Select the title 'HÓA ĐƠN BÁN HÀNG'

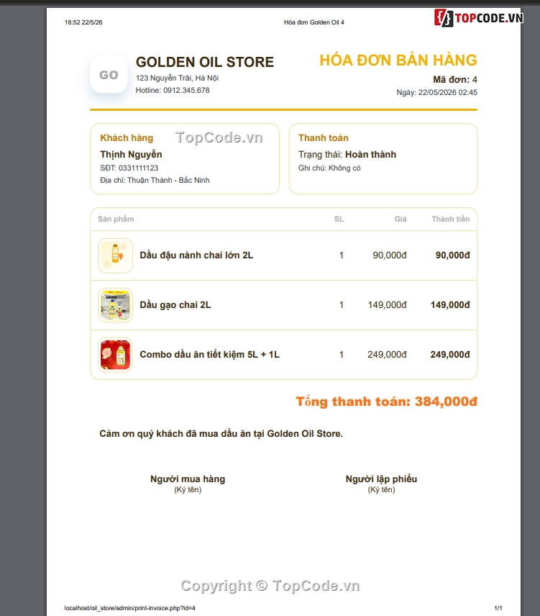[398, 60]
